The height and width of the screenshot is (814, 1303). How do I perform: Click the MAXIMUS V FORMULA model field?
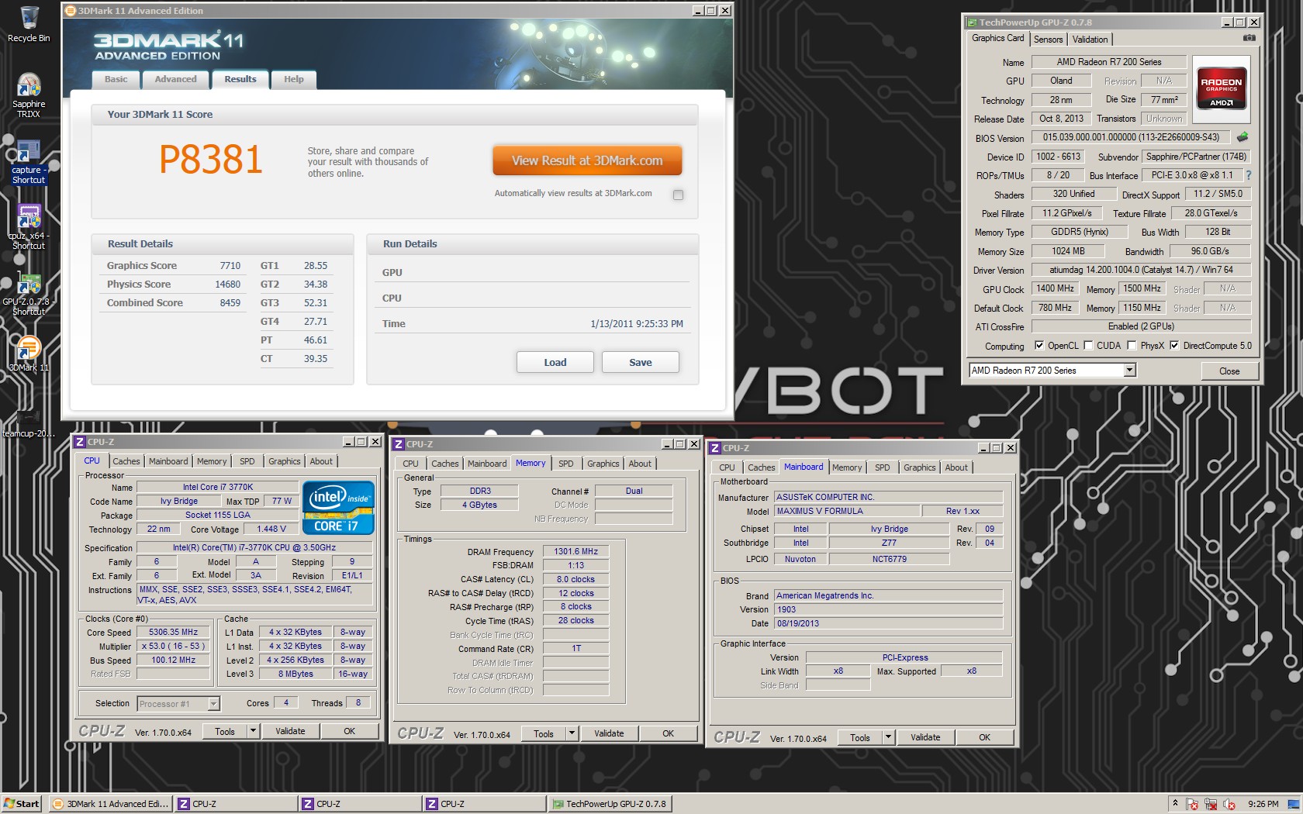[x=847, y=511]
